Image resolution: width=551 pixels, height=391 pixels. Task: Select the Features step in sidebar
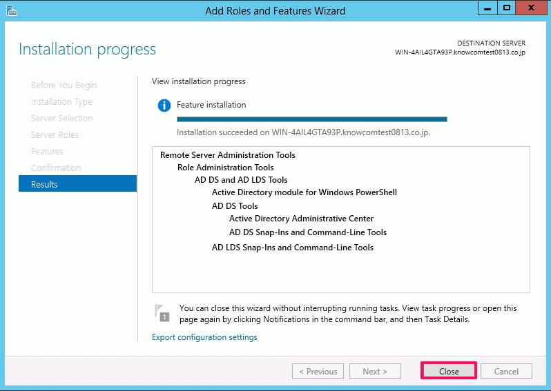[x=47, y=151]
